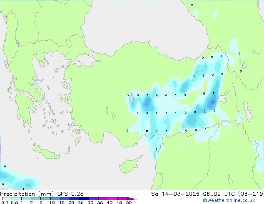
Task: Click the "15" legend scale label
Action: click(62, 202)
